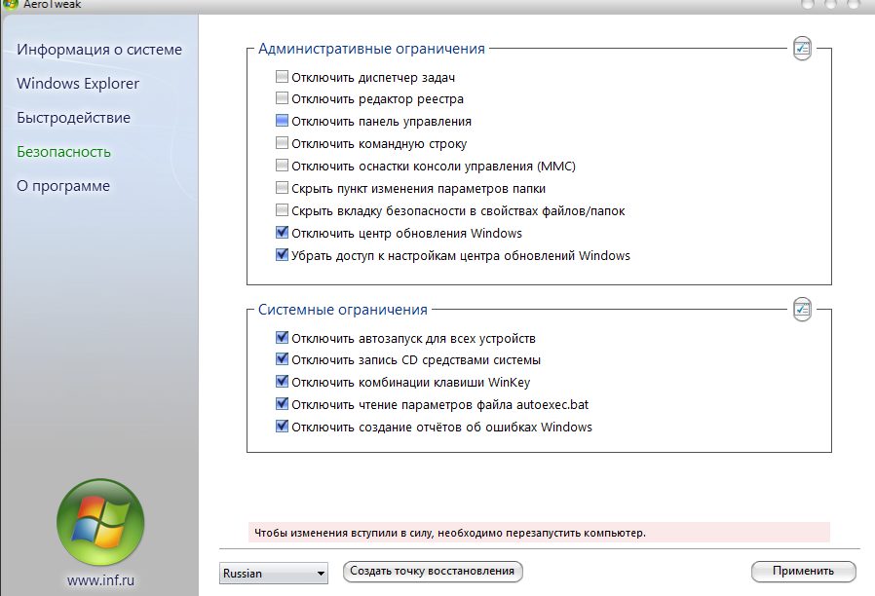Screen dimensions: 875x596
Task: Enable 'Отключить оснастки консоли управления (MMC)'
Action: point(282,166)
